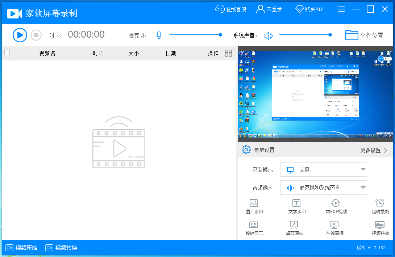Contact 在线客服 support

coord(230,9)
